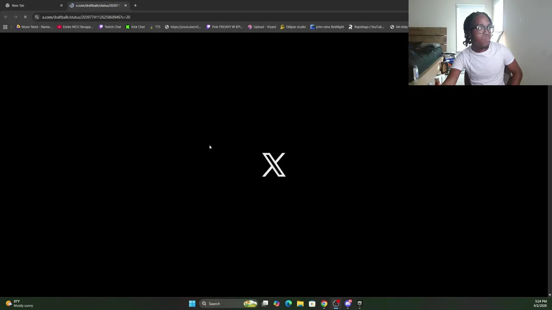This screenshot has width=552, height=310.
Task: Close the New Tab tab
Action: 61,5
